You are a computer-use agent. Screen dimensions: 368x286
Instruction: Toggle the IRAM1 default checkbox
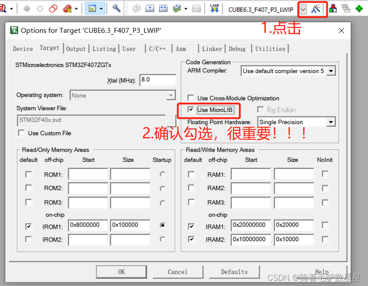pos(191,227)
